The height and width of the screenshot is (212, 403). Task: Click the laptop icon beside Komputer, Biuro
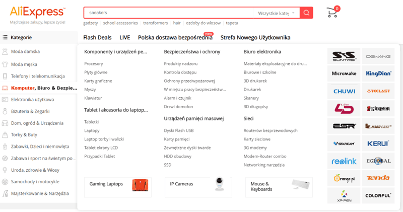point(5,88)
